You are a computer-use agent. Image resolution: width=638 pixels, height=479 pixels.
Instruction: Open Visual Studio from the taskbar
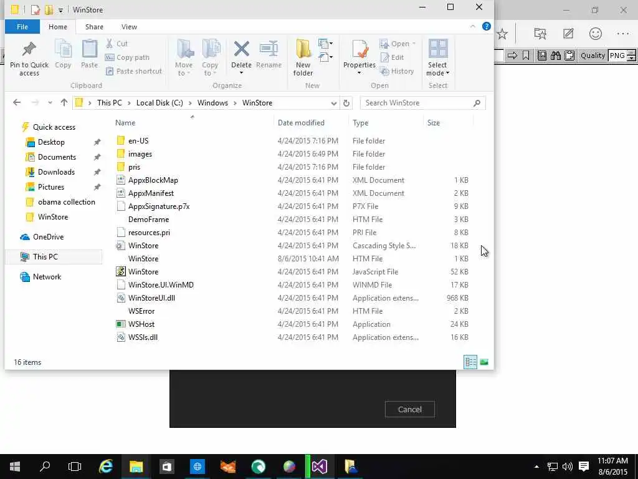[320, 467]
